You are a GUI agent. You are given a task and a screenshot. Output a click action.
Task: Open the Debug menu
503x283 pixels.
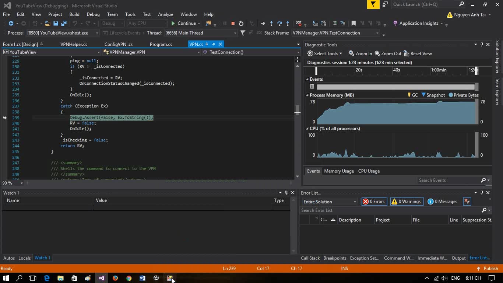click(93, 14)
